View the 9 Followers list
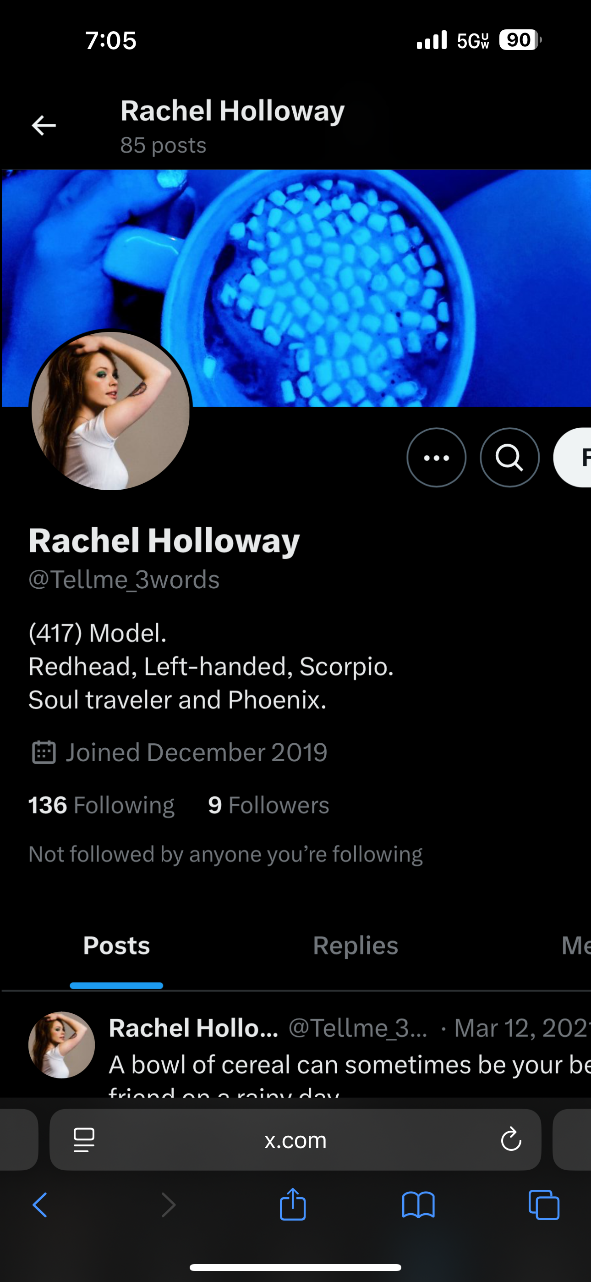591x1282 pixels. click(268, 805)
